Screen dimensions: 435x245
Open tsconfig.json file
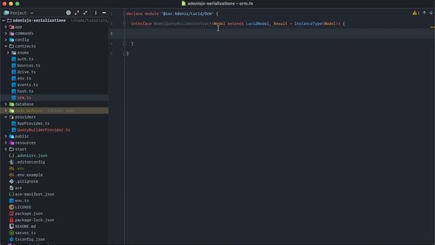click(x=30, y=239)
